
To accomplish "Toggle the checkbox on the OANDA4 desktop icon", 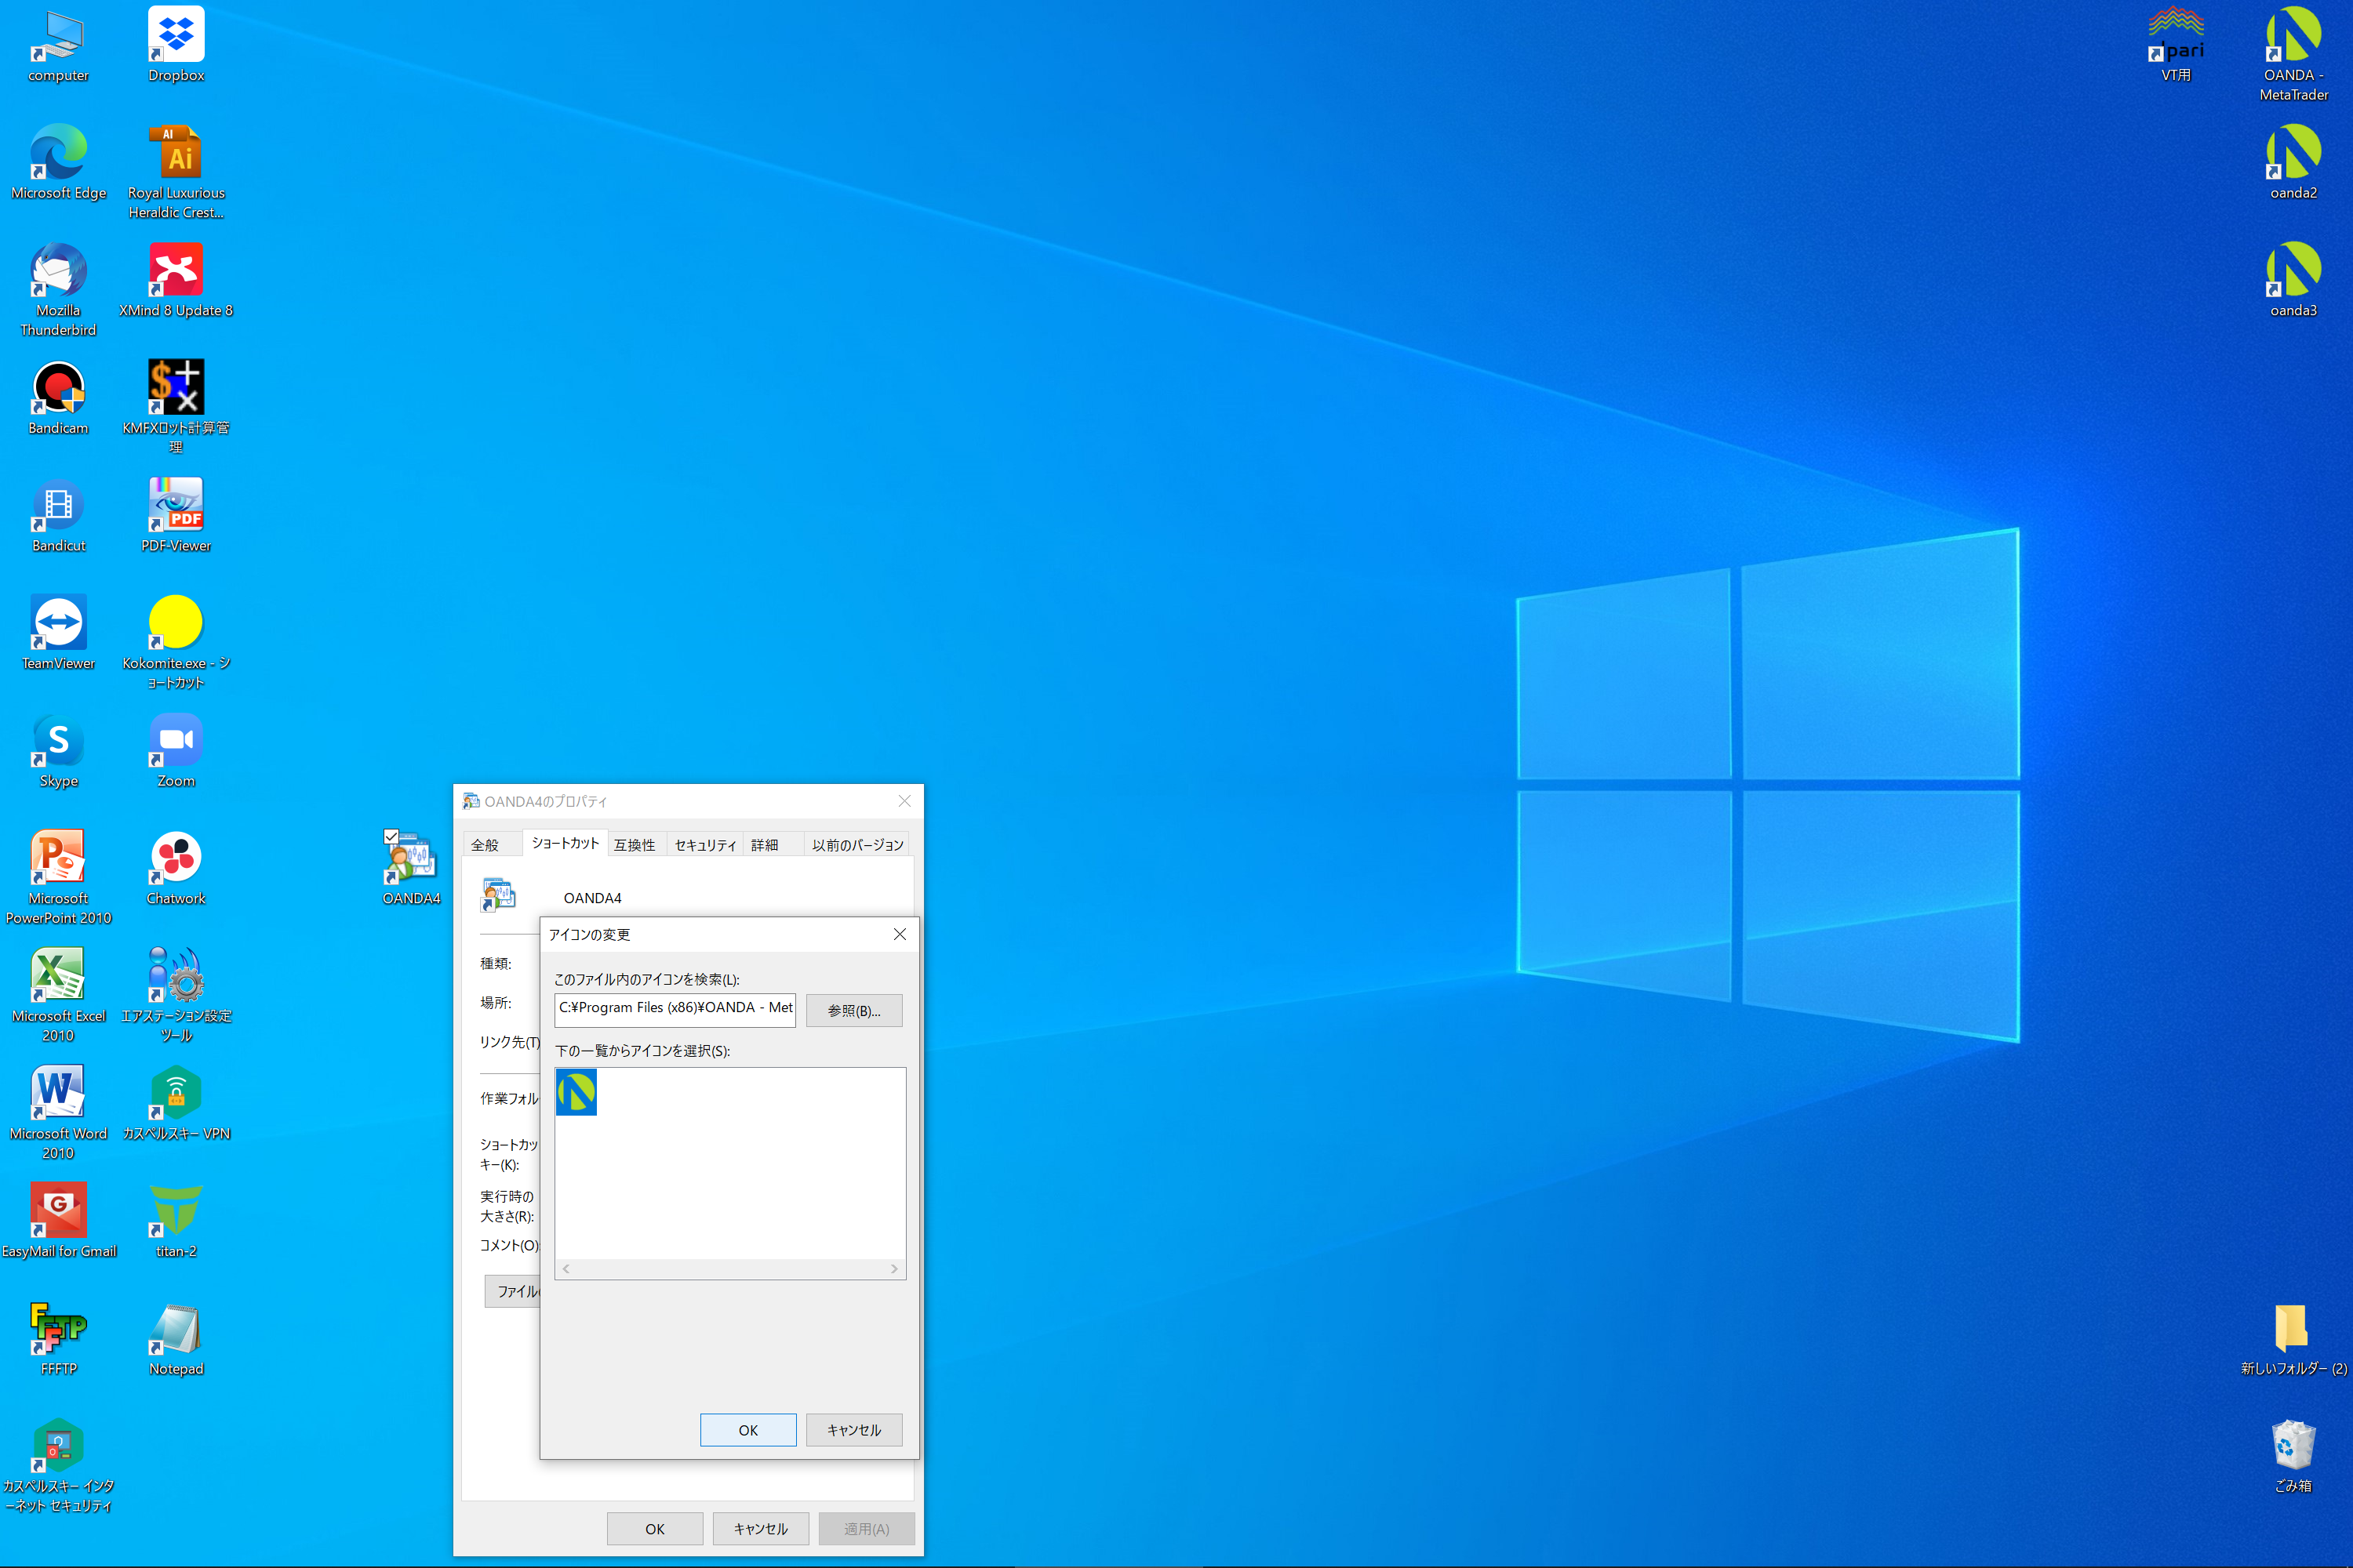I will (x=391, y=836).
